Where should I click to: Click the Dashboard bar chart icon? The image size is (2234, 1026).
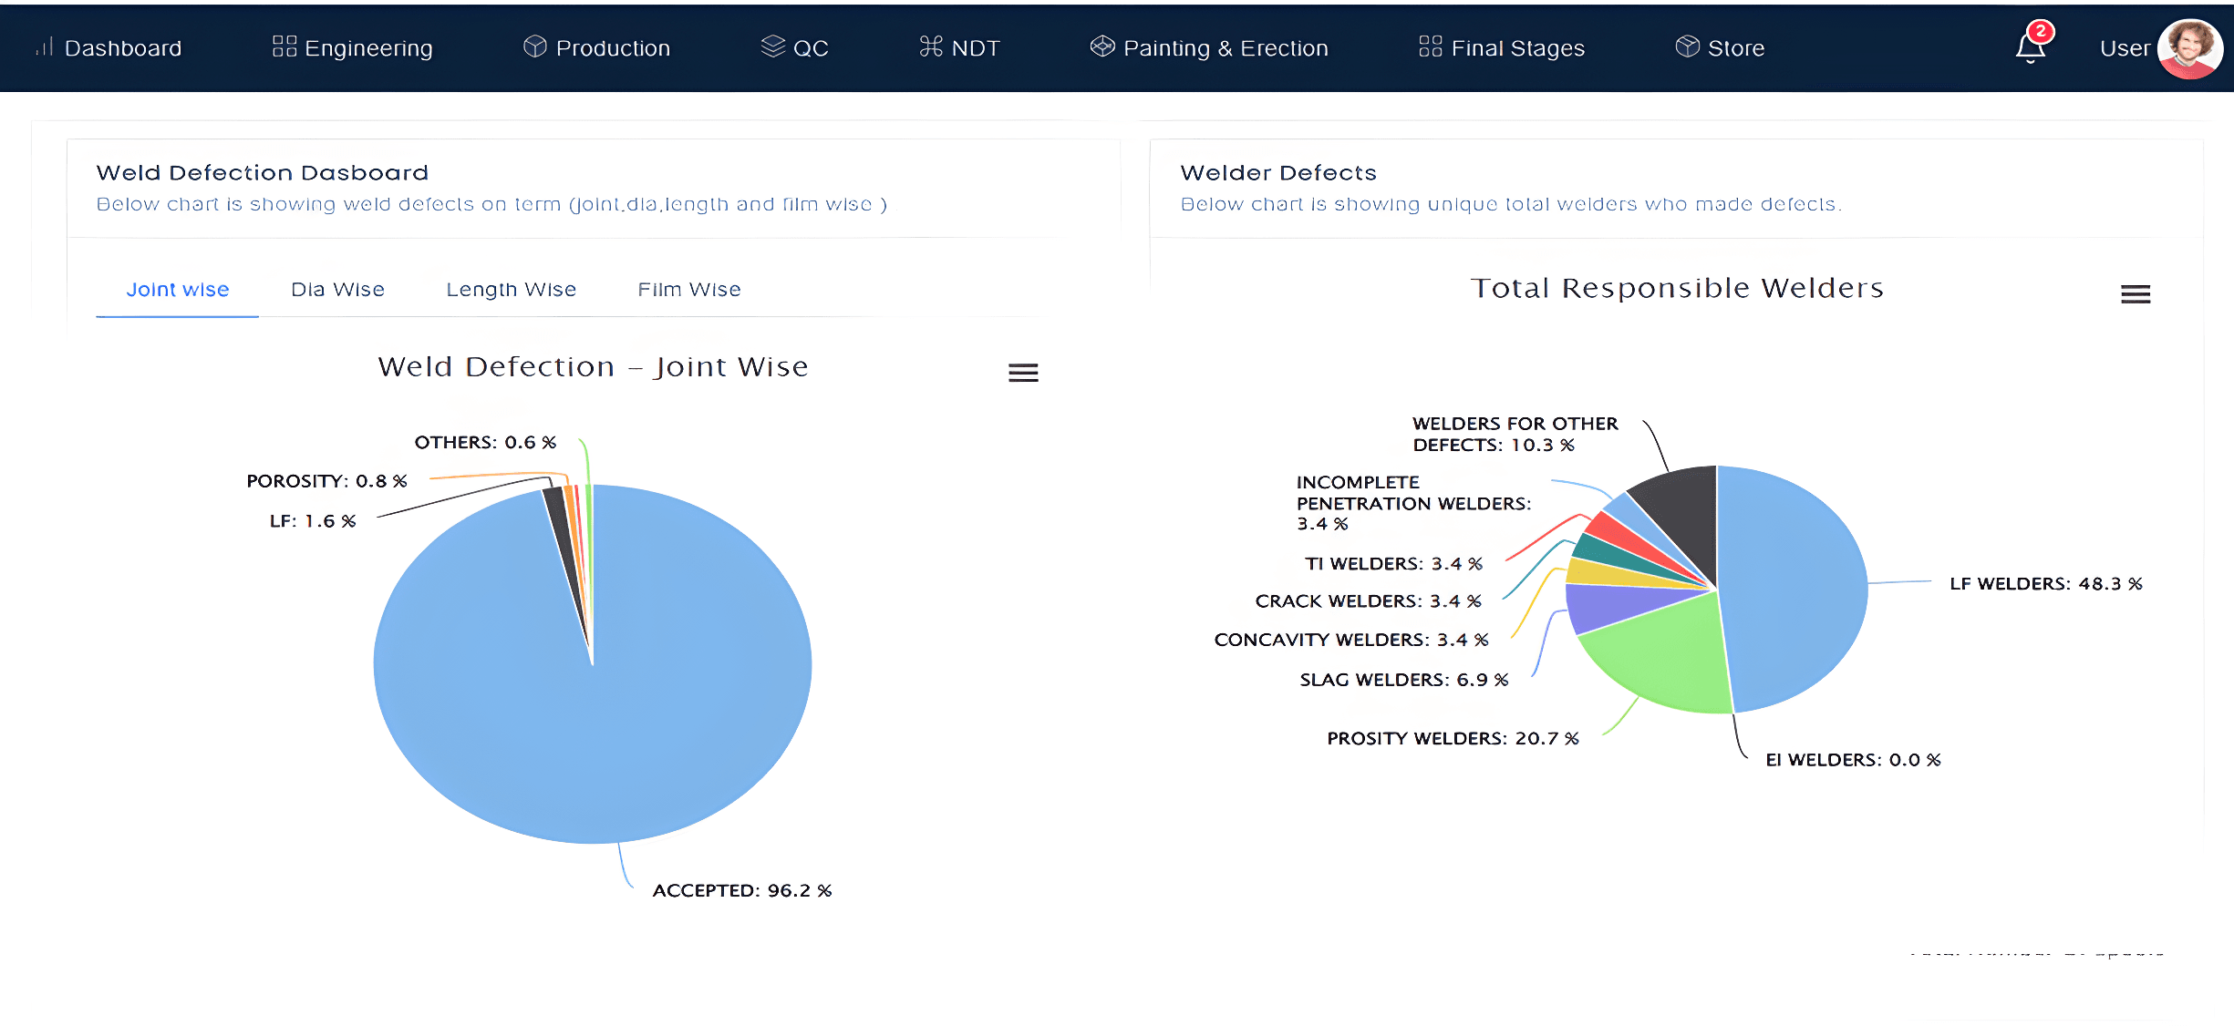(45, 47)
